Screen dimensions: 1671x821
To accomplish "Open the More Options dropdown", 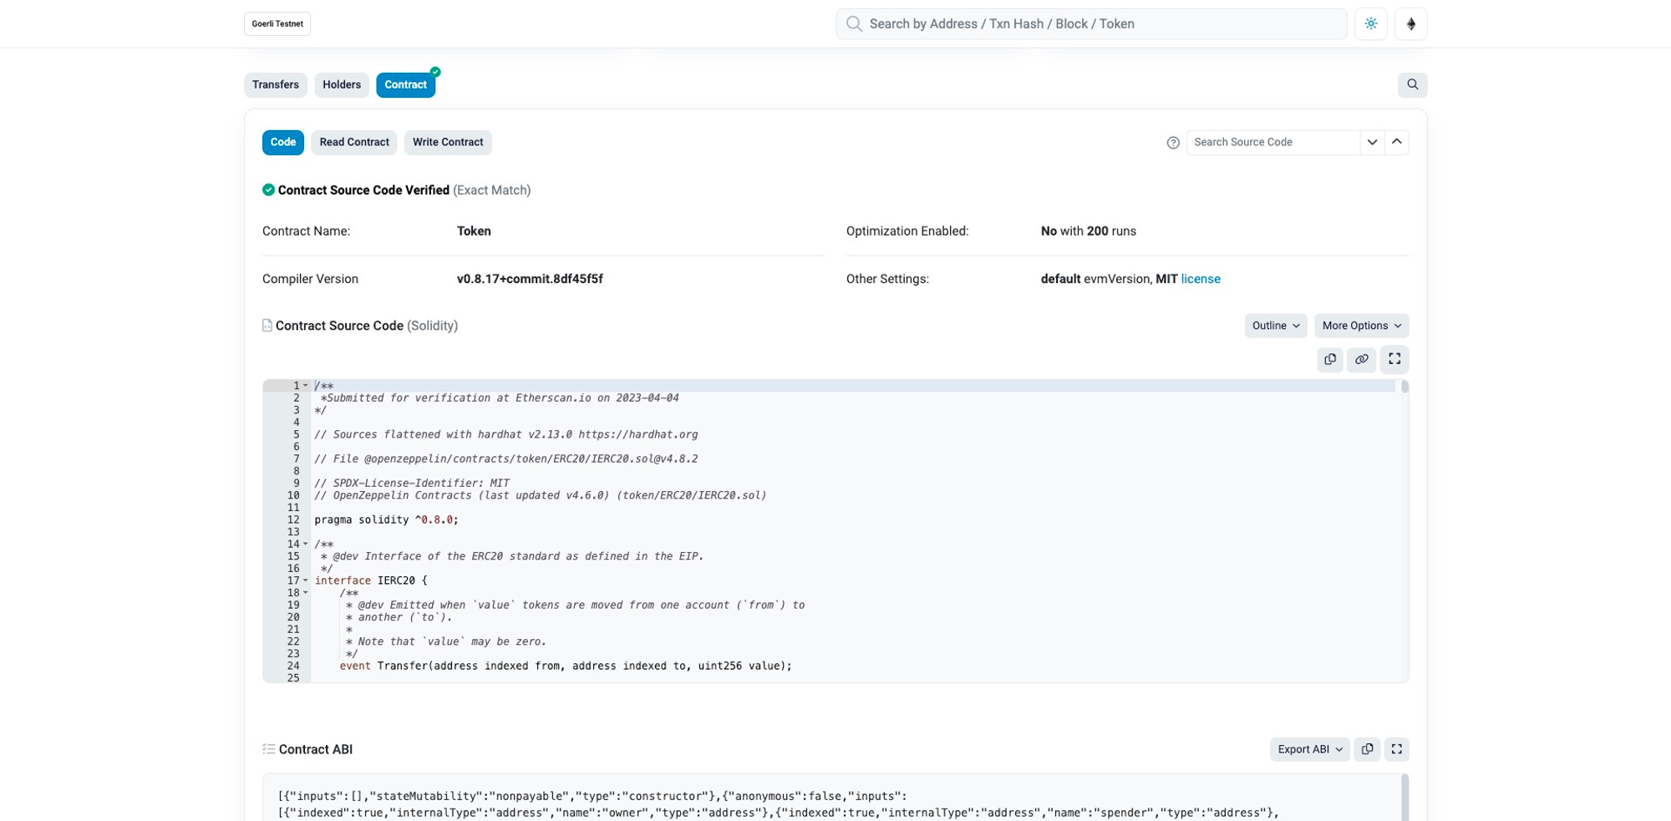I will click(1361, 326).
